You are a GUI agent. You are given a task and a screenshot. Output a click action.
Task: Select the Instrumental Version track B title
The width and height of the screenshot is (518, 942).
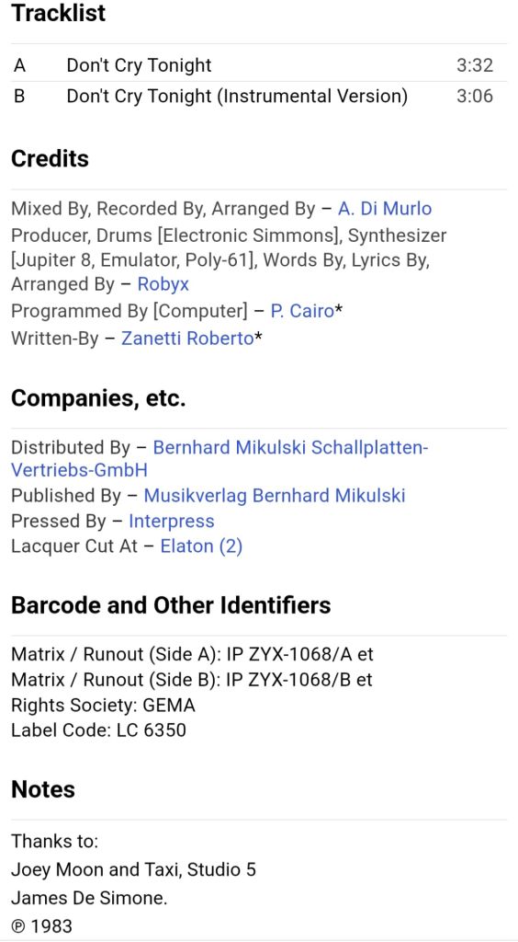click(237, 96)
